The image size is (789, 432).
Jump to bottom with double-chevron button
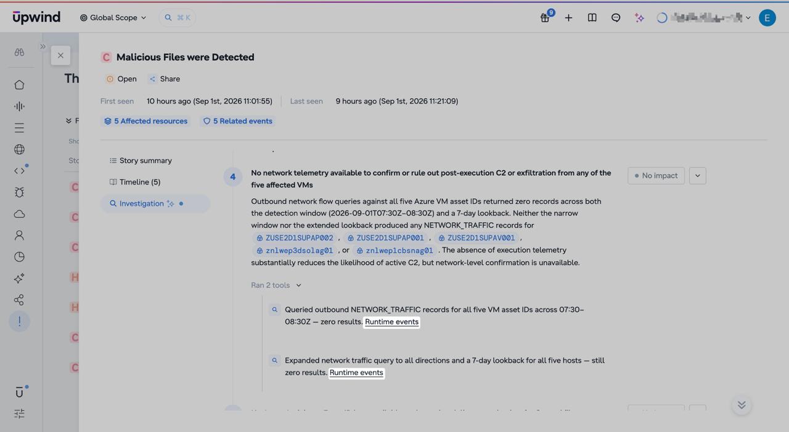[x=742, y=405]
